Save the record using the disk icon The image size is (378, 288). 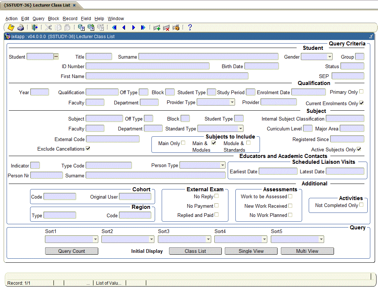click(x=11, y=27)
